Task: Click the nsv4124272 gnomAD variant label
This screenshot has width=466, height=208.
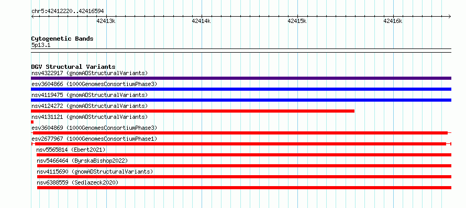Action: point(90,106)
